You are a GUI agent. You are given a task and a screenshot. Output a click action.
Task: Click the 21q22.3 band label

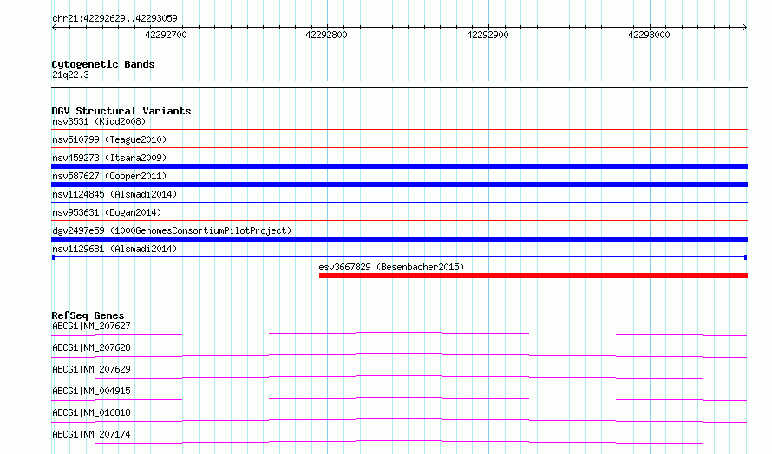pos(70,75)
